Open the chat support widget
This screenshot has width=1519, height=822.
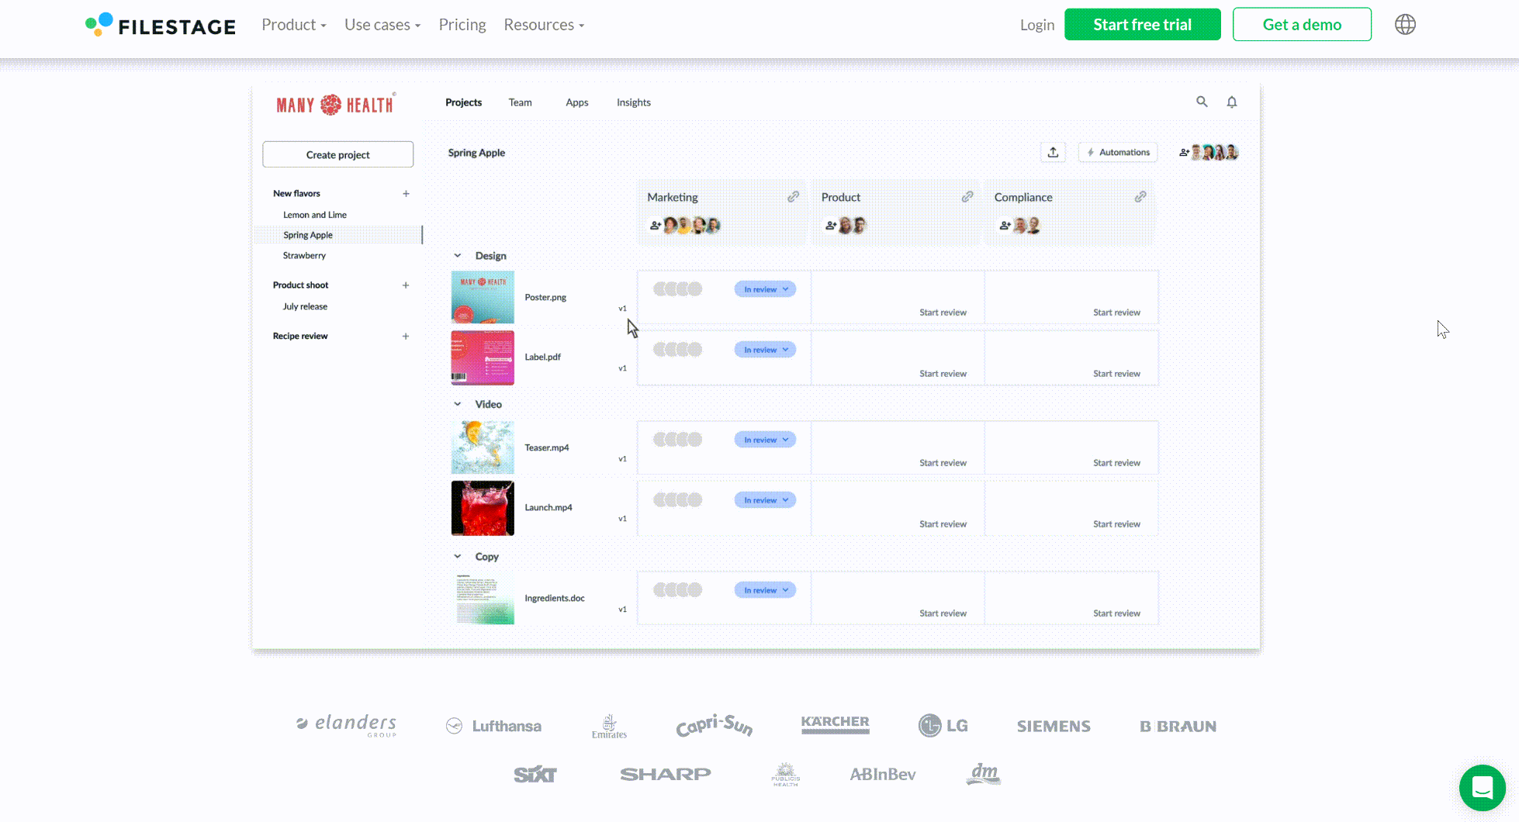[x=1482, y=788]
